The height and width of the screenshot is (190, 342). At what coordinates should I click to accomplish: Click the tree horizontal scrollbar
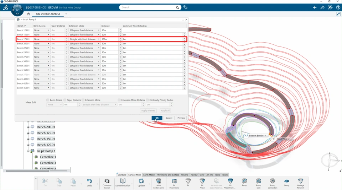click(27, 171)
